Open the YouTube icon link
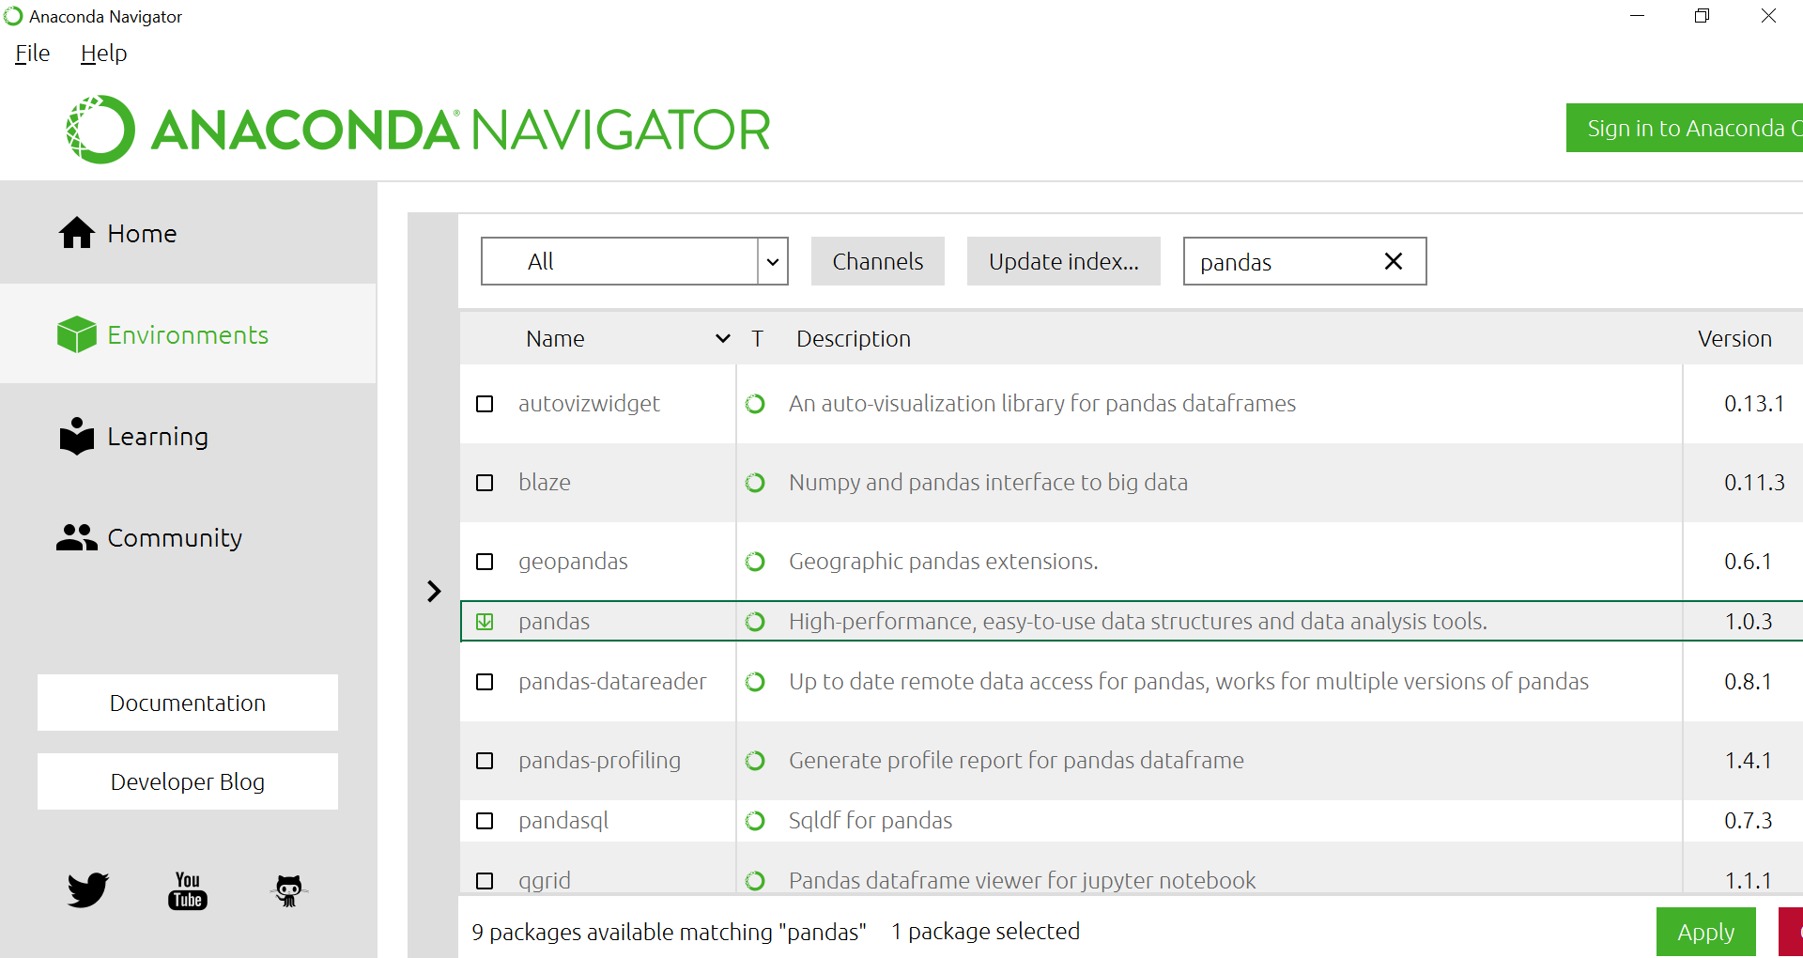This screenshot has width=1803, height=958. [x=188, y=889]
